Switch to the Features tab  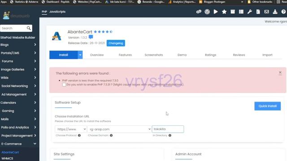coord(125,55)
